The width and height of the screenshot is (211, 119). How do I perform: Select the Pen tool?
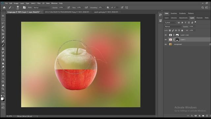point(3,70)
